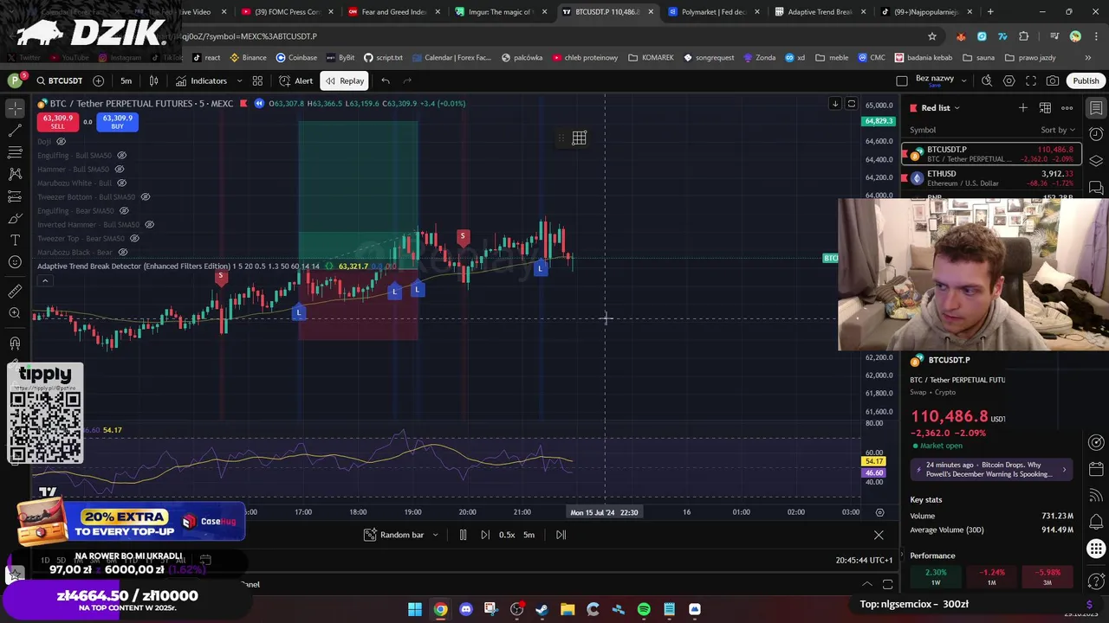Open the Binance bookmark
This screenshot has width=1109, height=623.
coord(248,57)
